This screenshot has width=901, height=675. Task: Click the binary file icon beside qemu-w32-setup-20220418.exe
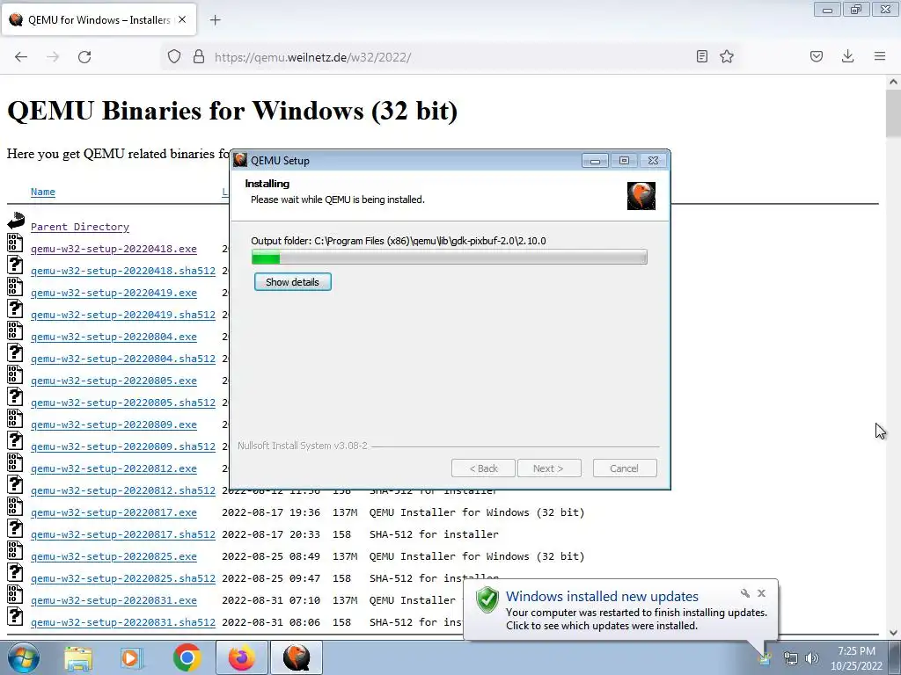(x=16, y=243)
